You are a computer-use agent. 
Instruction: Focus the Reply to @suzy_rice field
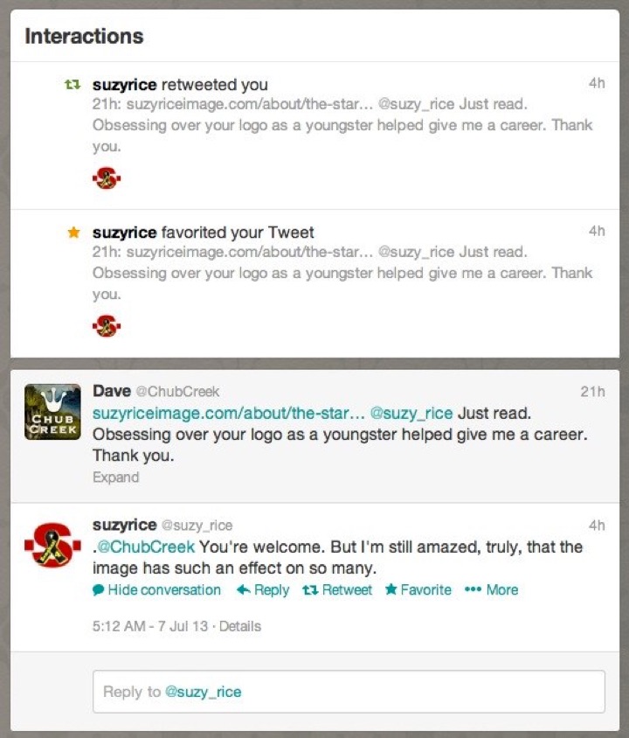coord(349,692)
